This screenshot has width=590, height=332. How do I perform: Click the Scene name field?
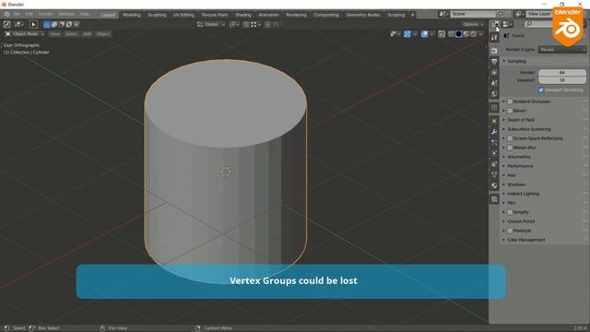pos(473,14)
